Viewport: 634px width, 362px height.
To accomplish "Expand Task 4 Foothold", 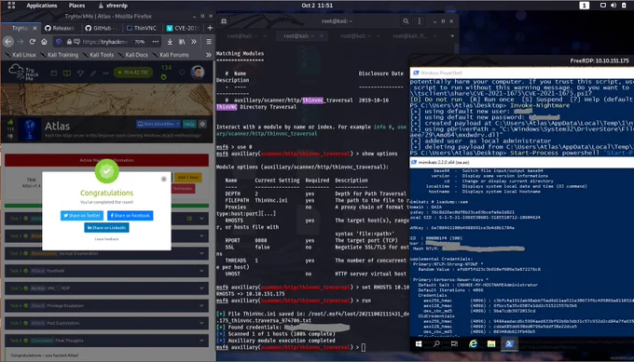I will point(106,271).
